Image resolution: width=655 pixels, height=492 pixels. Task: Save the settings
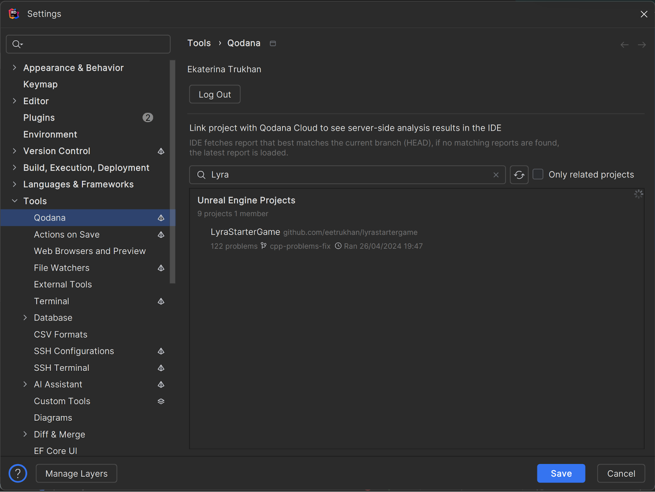coord(561,474)
